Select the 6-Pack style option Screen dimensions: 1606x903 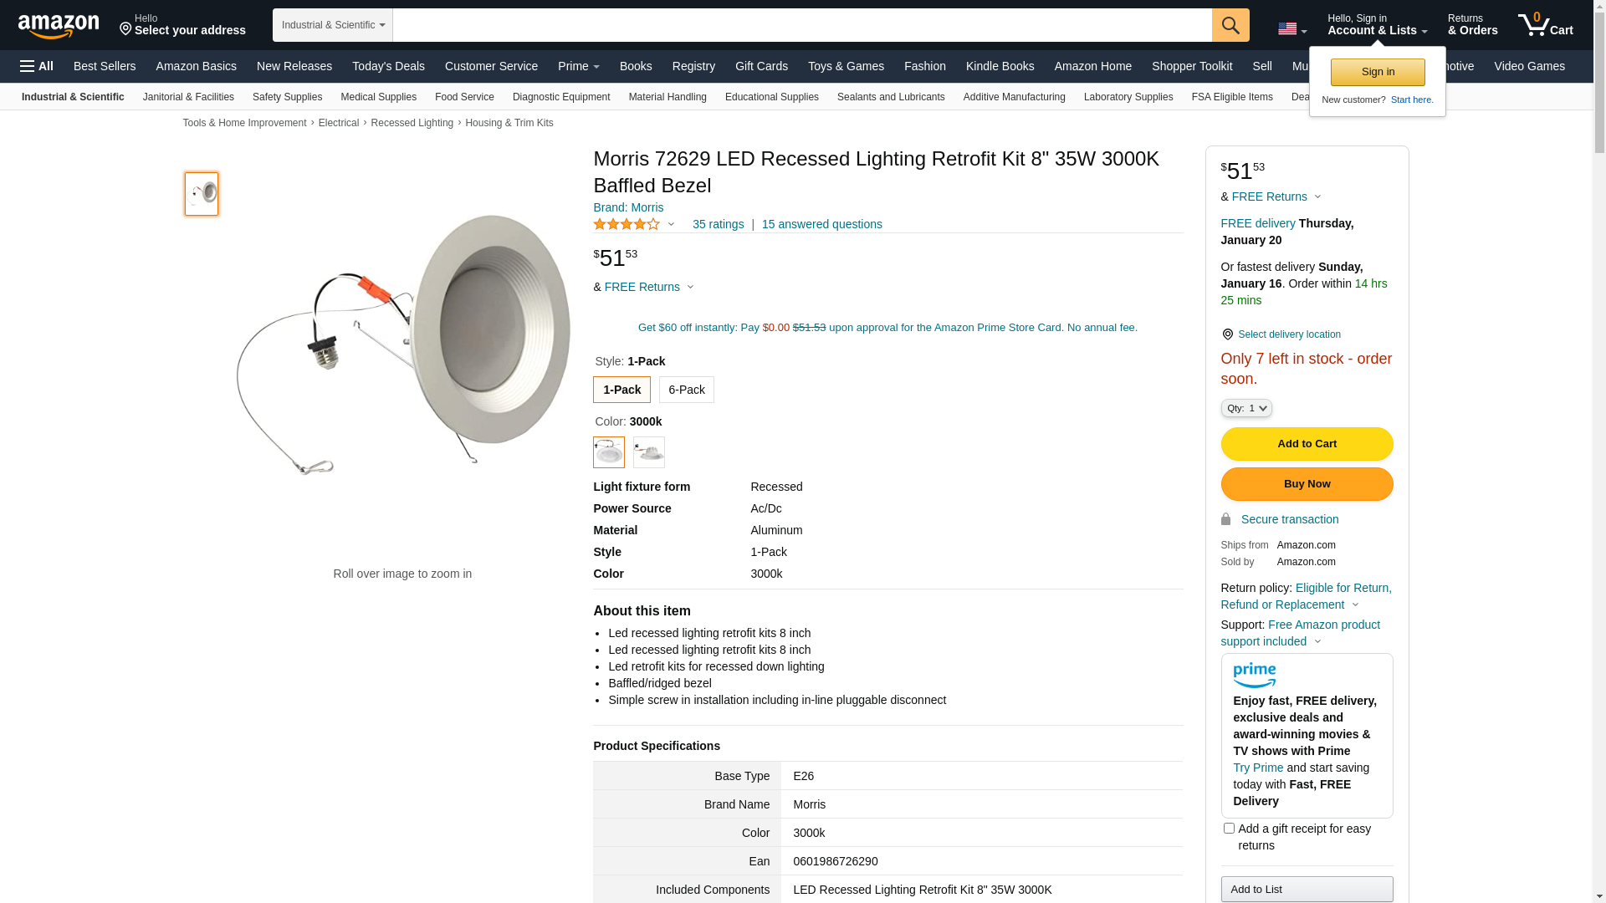pos(686,390)
